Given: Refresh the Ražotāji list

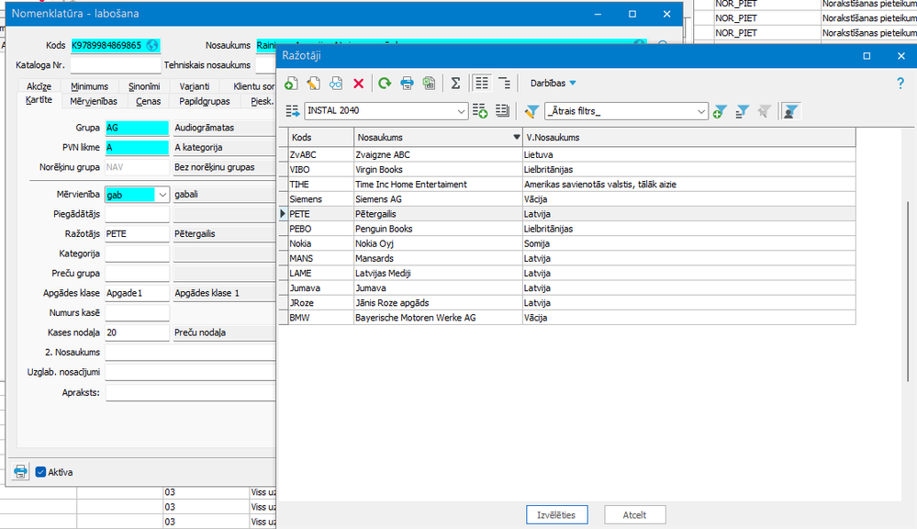Looking at the screenshot, I should (385, 83).
